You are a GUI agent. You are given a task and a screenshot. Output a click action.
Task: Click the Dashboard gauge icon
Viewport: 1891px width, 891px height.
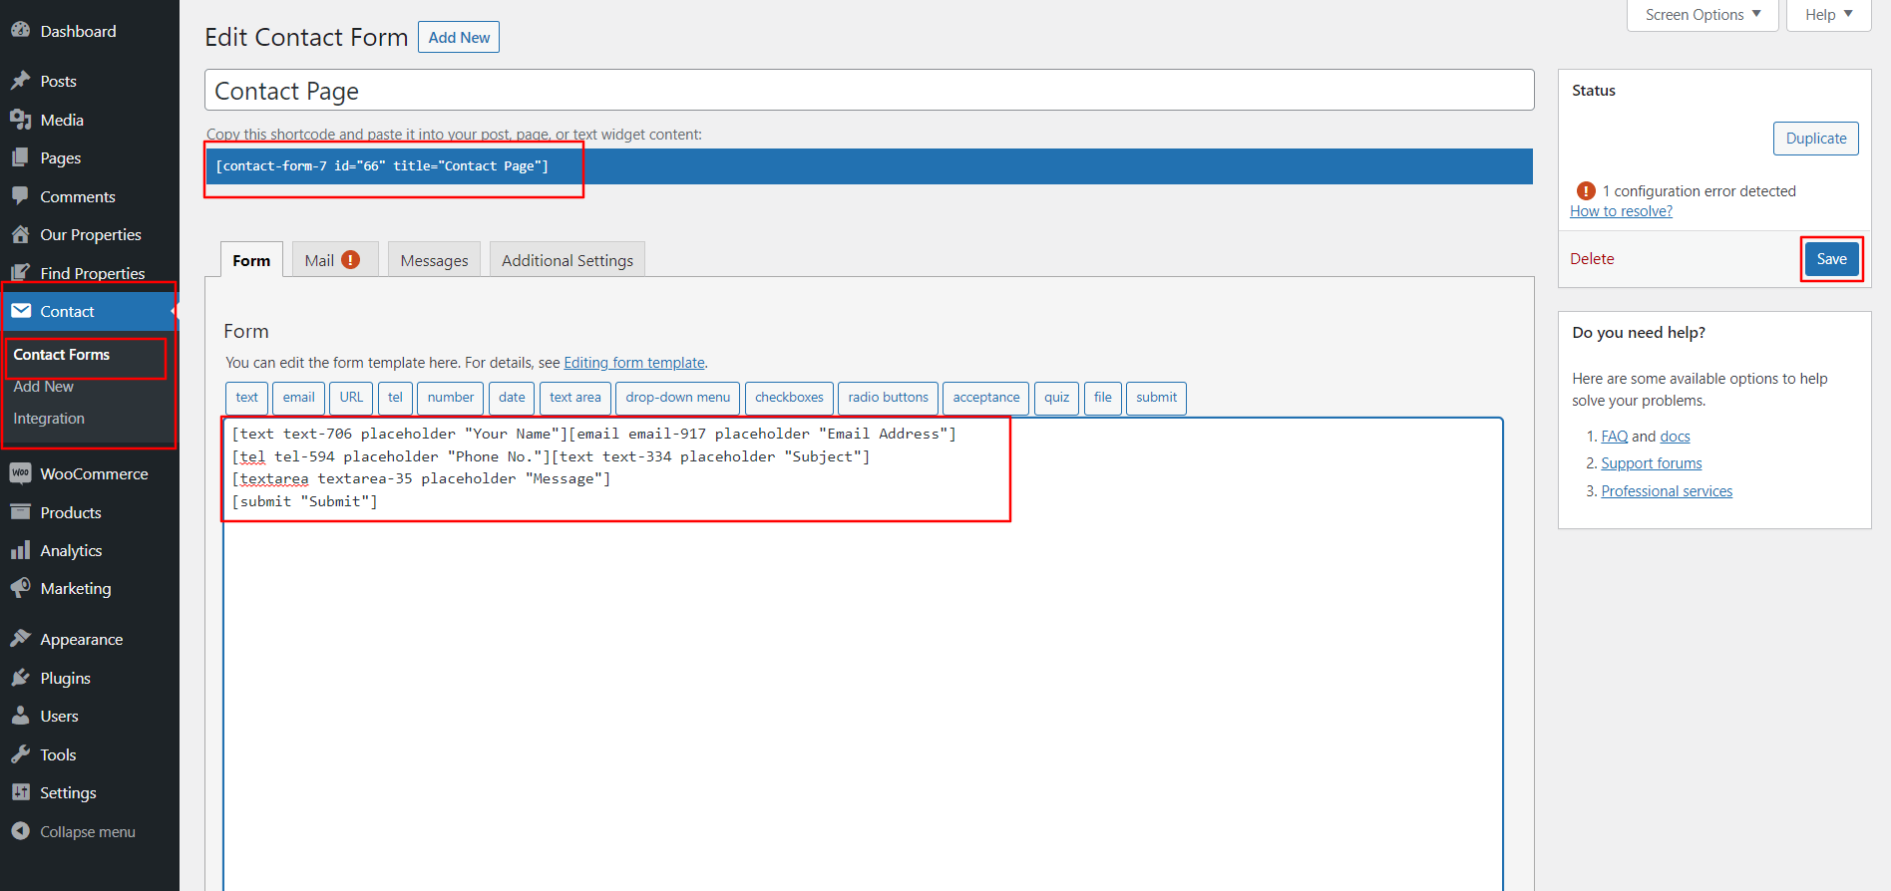point(20,31)
